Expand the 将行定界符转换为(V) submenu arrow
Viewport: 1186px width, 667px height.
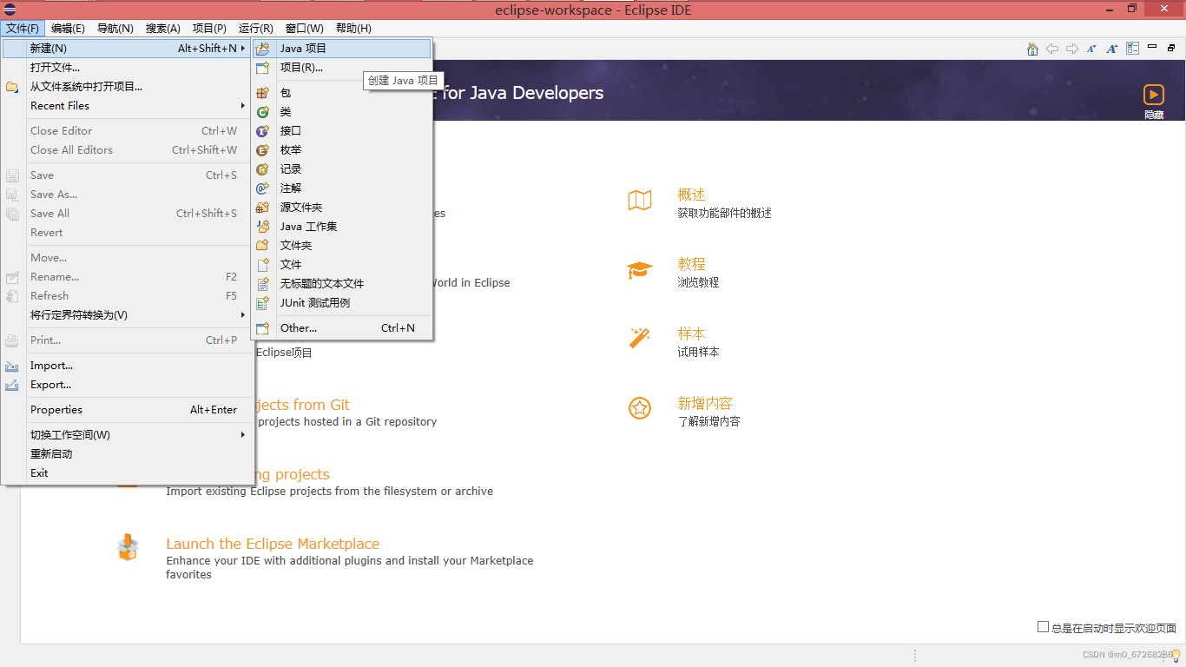click(243, 315)
